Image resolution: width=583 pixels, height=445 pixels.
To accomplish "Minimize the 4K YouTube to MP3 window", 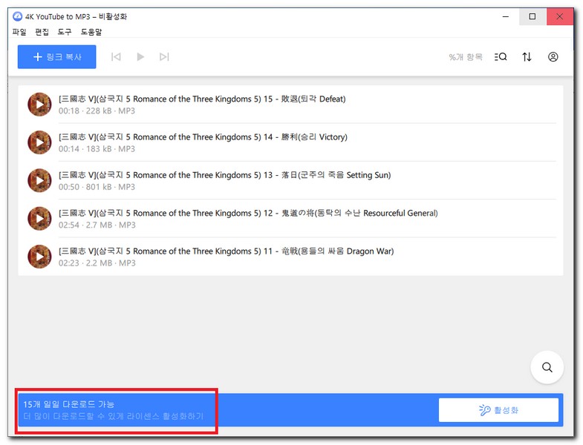I will [506, 16].
